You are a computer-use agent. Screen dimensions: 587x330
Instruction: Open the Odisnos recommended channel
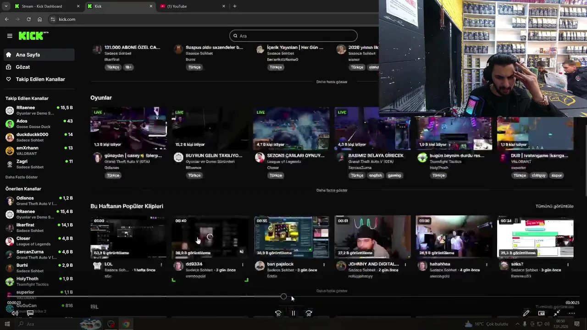coord(39,201)
